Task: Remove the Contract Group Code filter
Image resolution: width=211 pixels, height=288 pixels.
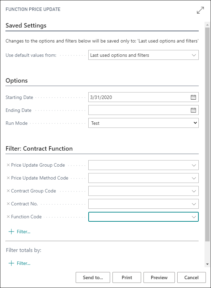Action: pos(8,191)
